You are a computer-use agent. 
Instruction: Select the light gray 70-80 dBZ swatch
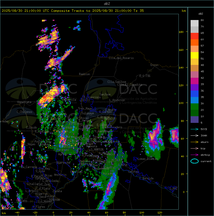(194, 23)
